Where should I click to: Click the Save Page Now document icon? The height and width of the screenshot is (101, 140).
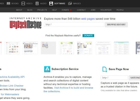(105, 69)
